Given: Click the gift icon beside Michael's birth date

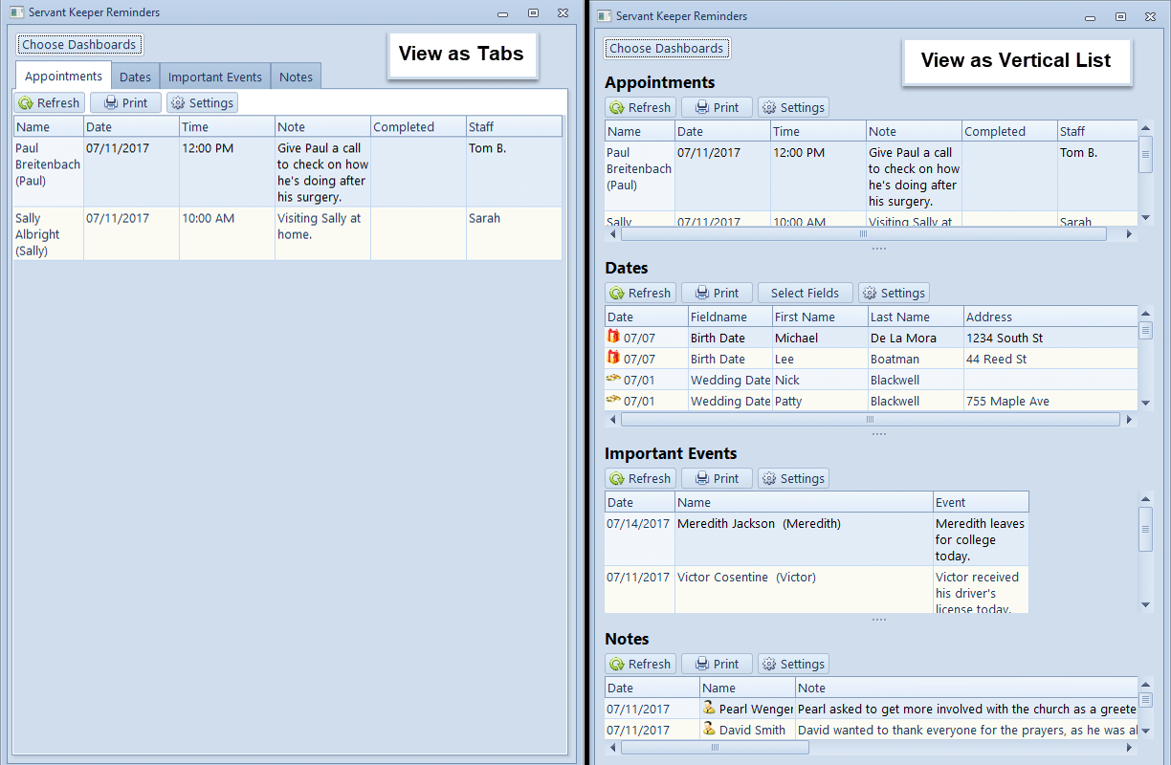Looking at the screenshot, I should [613, 337].
